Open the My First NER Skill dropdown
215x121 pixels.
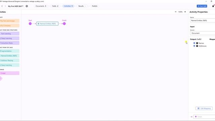(x=15, y=6)
